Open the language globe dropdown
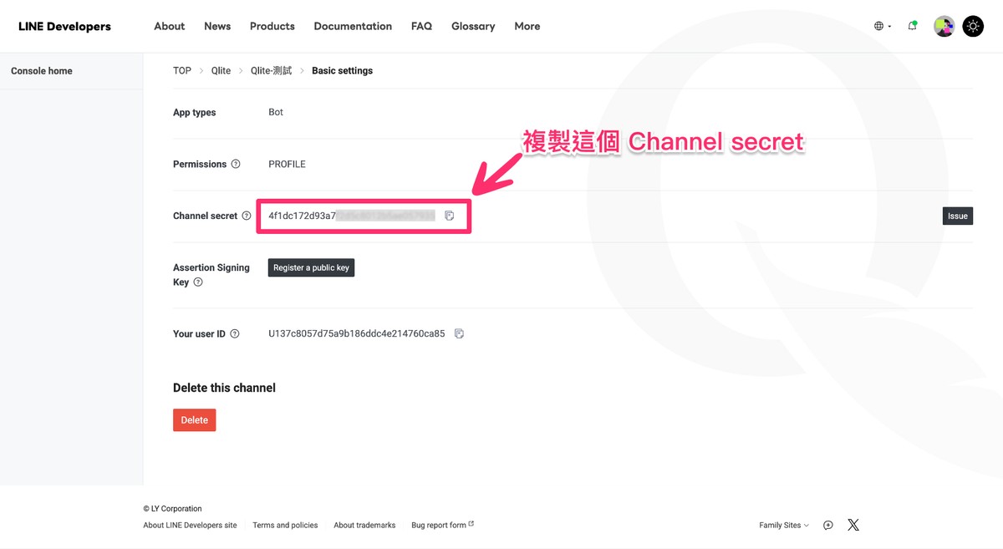Viewport: 1003px width, 549px height. (883, 26)
